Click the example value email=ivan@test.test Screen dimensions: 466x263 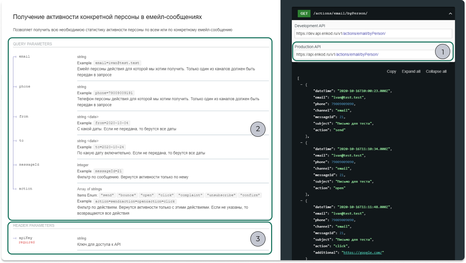point(118,63)
